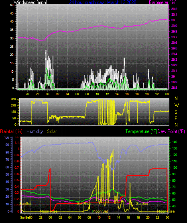Click the "120" temperature axis value
The image size is (187, 223).
[x=175, y=155]
